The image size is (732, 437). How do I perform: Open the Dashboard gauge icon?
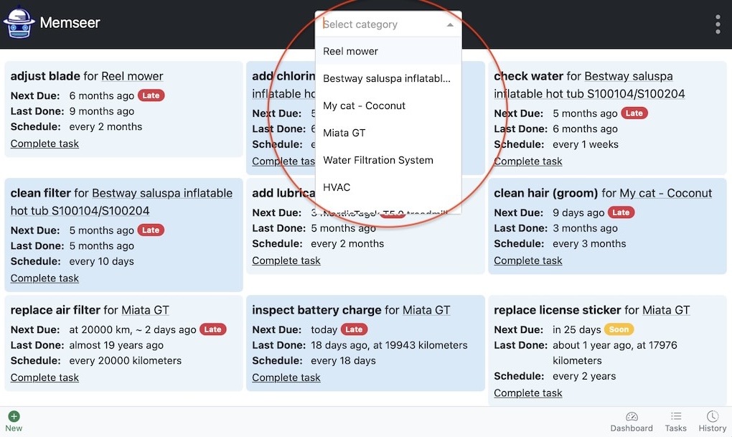(632, 417)
